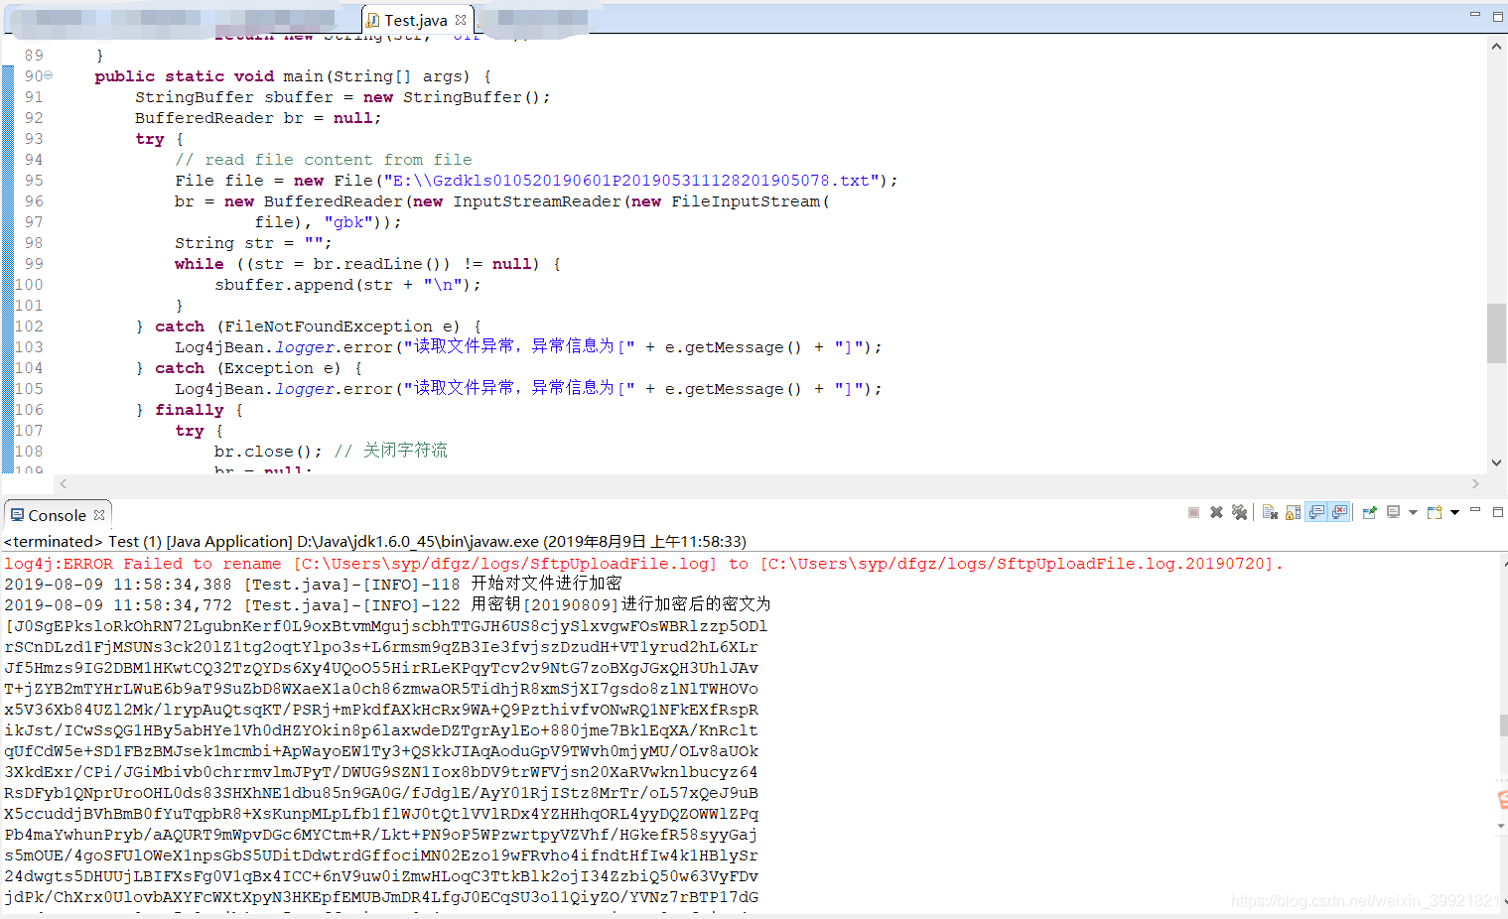Click ciphertext line starting with Jf5Hmzs9IG2
This screenshot has height=919, width=1508.
tap(381, 668)
